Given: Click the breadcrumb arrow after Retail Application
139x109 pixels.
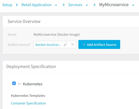Looking at the screenshot, I should coord(64,5).
